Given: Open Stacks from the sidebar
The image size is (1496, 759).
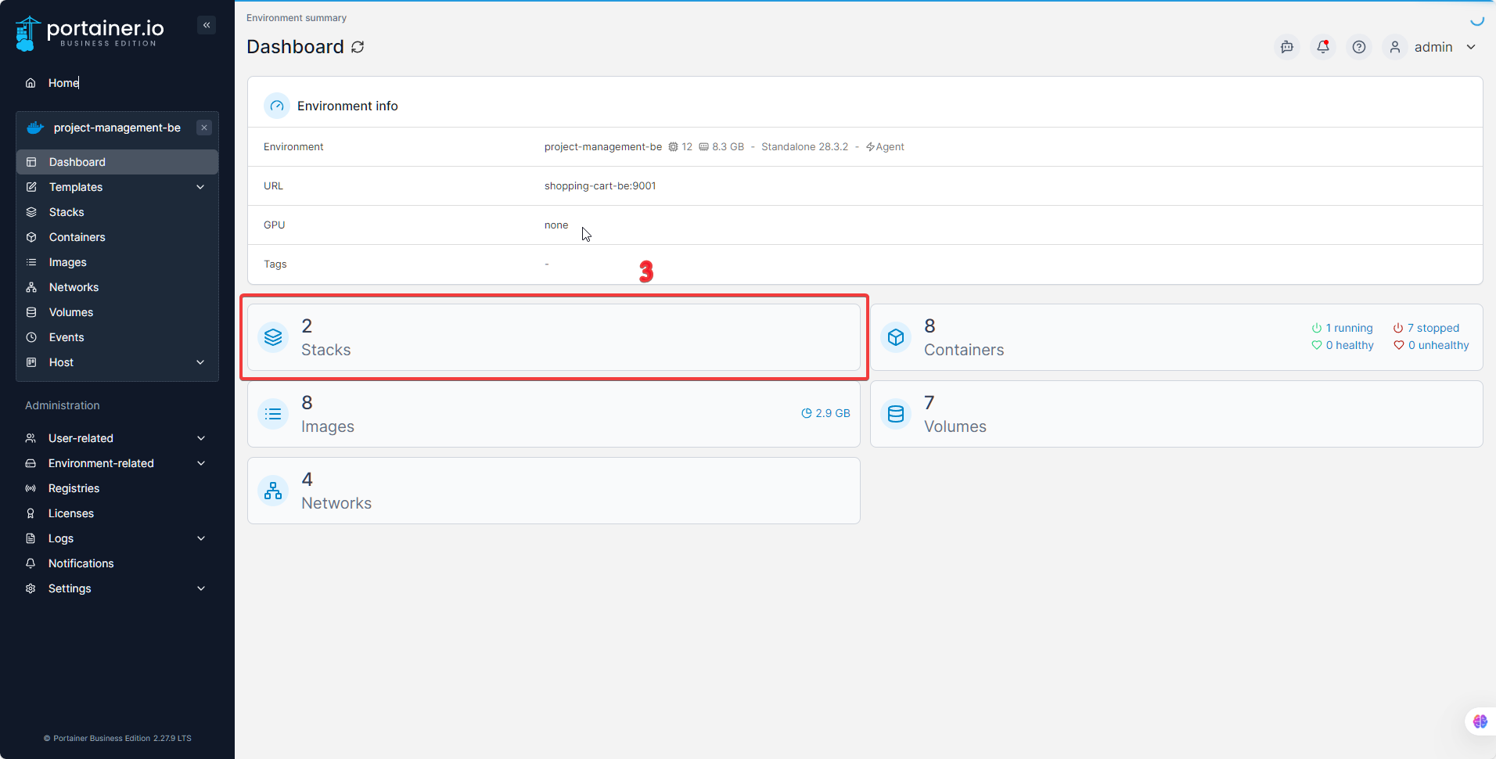Looking at the screenshot, I should pos(117,212).
